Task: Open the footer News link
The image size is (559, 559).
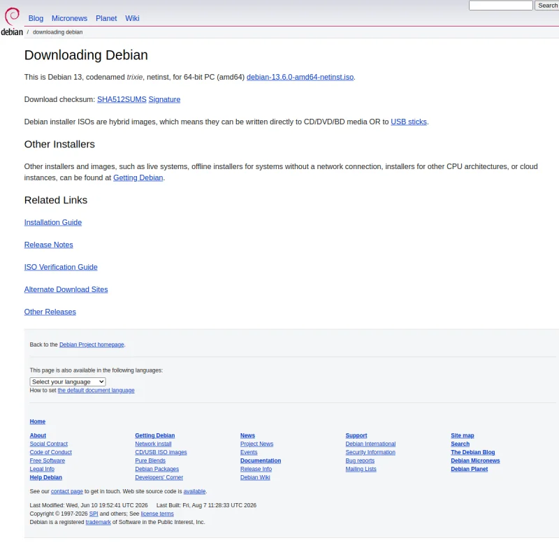Action: coord(247,435)
